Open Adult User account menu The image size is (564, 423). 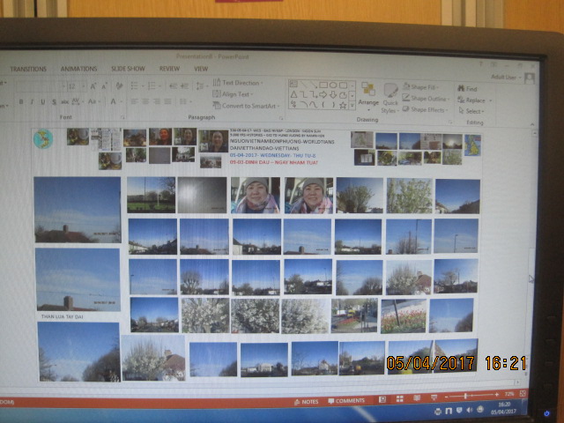pyautogui.click(x=507, y=77)
